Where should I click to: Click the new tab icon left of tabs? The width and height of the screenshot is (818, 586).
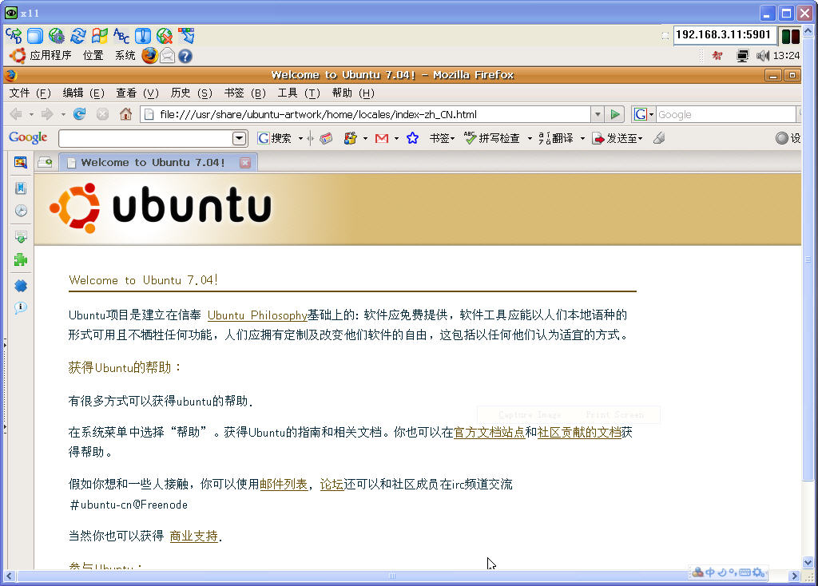point(46,162)
